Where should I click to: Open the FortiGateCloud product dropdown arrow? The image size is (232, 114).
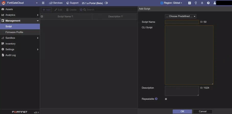[x=37, y=3]
